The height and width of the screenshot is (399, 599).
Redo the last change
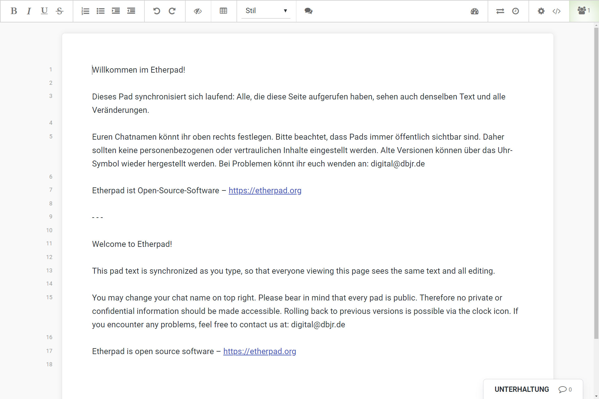point(172,11)
